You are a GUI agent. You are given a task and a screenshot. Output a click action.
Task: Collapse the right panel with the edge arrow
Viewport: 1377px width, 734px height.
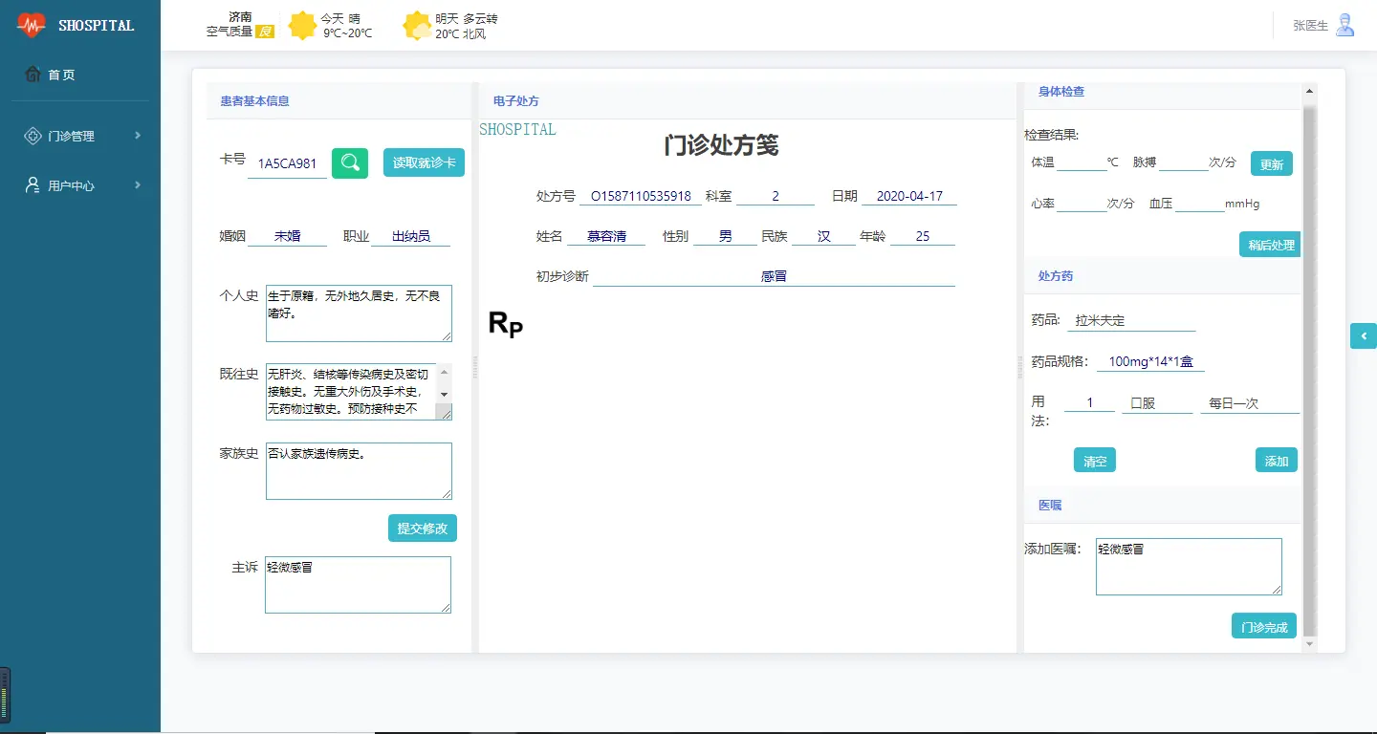click(1364, 335)
